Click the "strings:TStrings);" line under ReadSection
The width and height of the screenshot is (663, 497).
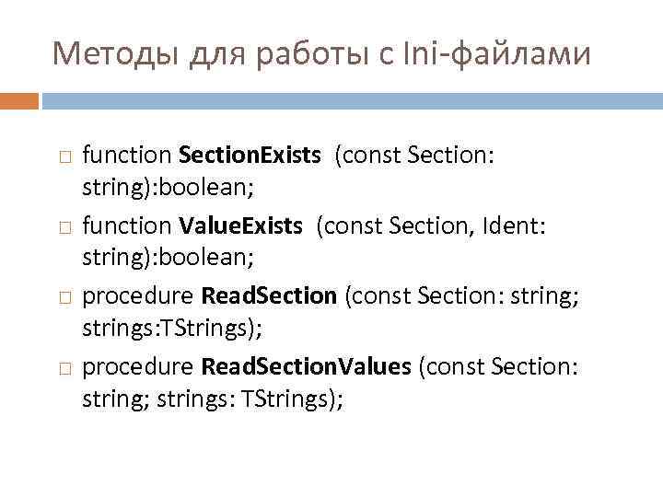162,329
